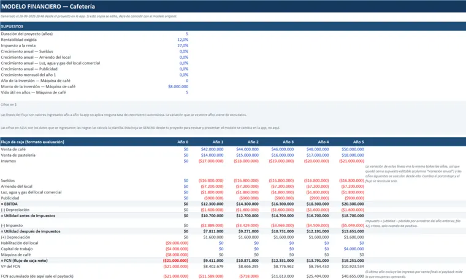This screenshot has width=466, height=279.
Task: Click the EBITDA $20.300.000 cell
Action: click(x=353, y=204)
